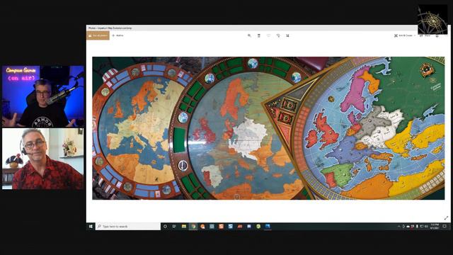
Task: Expand the Edit & Create dropdown
Action: pyautogui.click(x=405, y=35)
